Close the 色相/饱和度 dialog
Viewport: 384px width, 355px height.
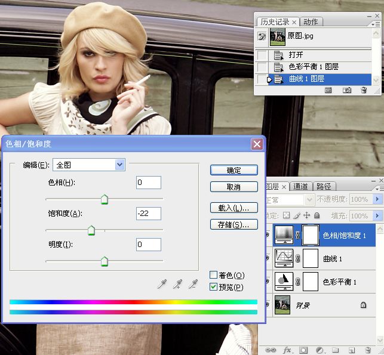tap(257, 144)
